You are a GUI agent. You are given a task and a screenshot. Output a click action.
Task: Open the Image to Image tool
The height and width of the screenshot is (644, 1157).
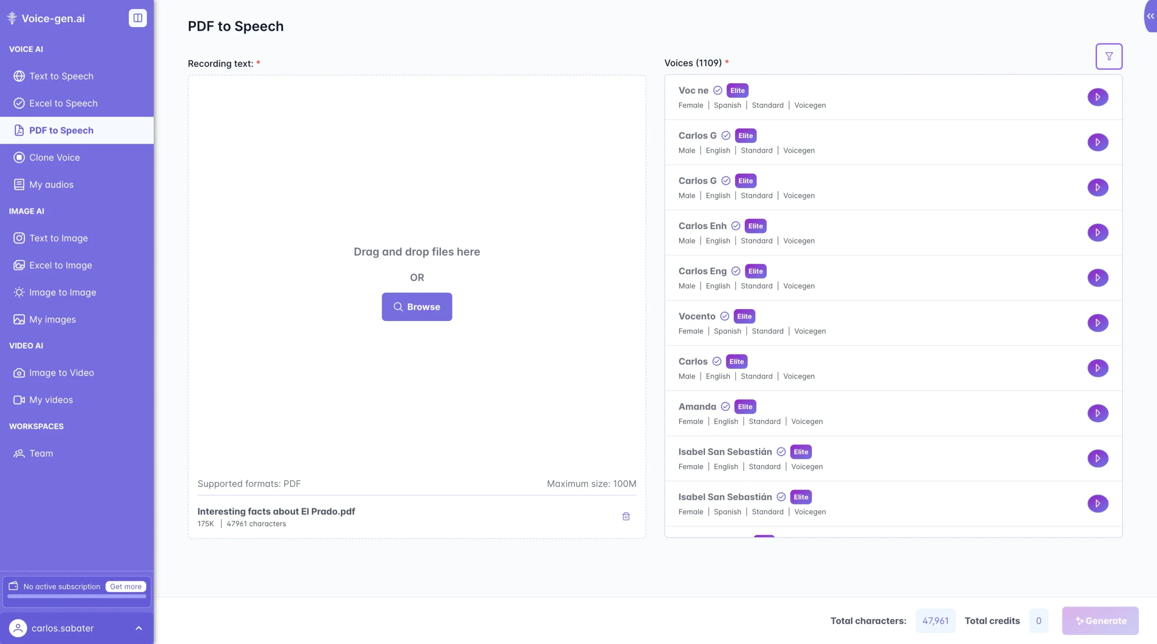tap(63, 292)
